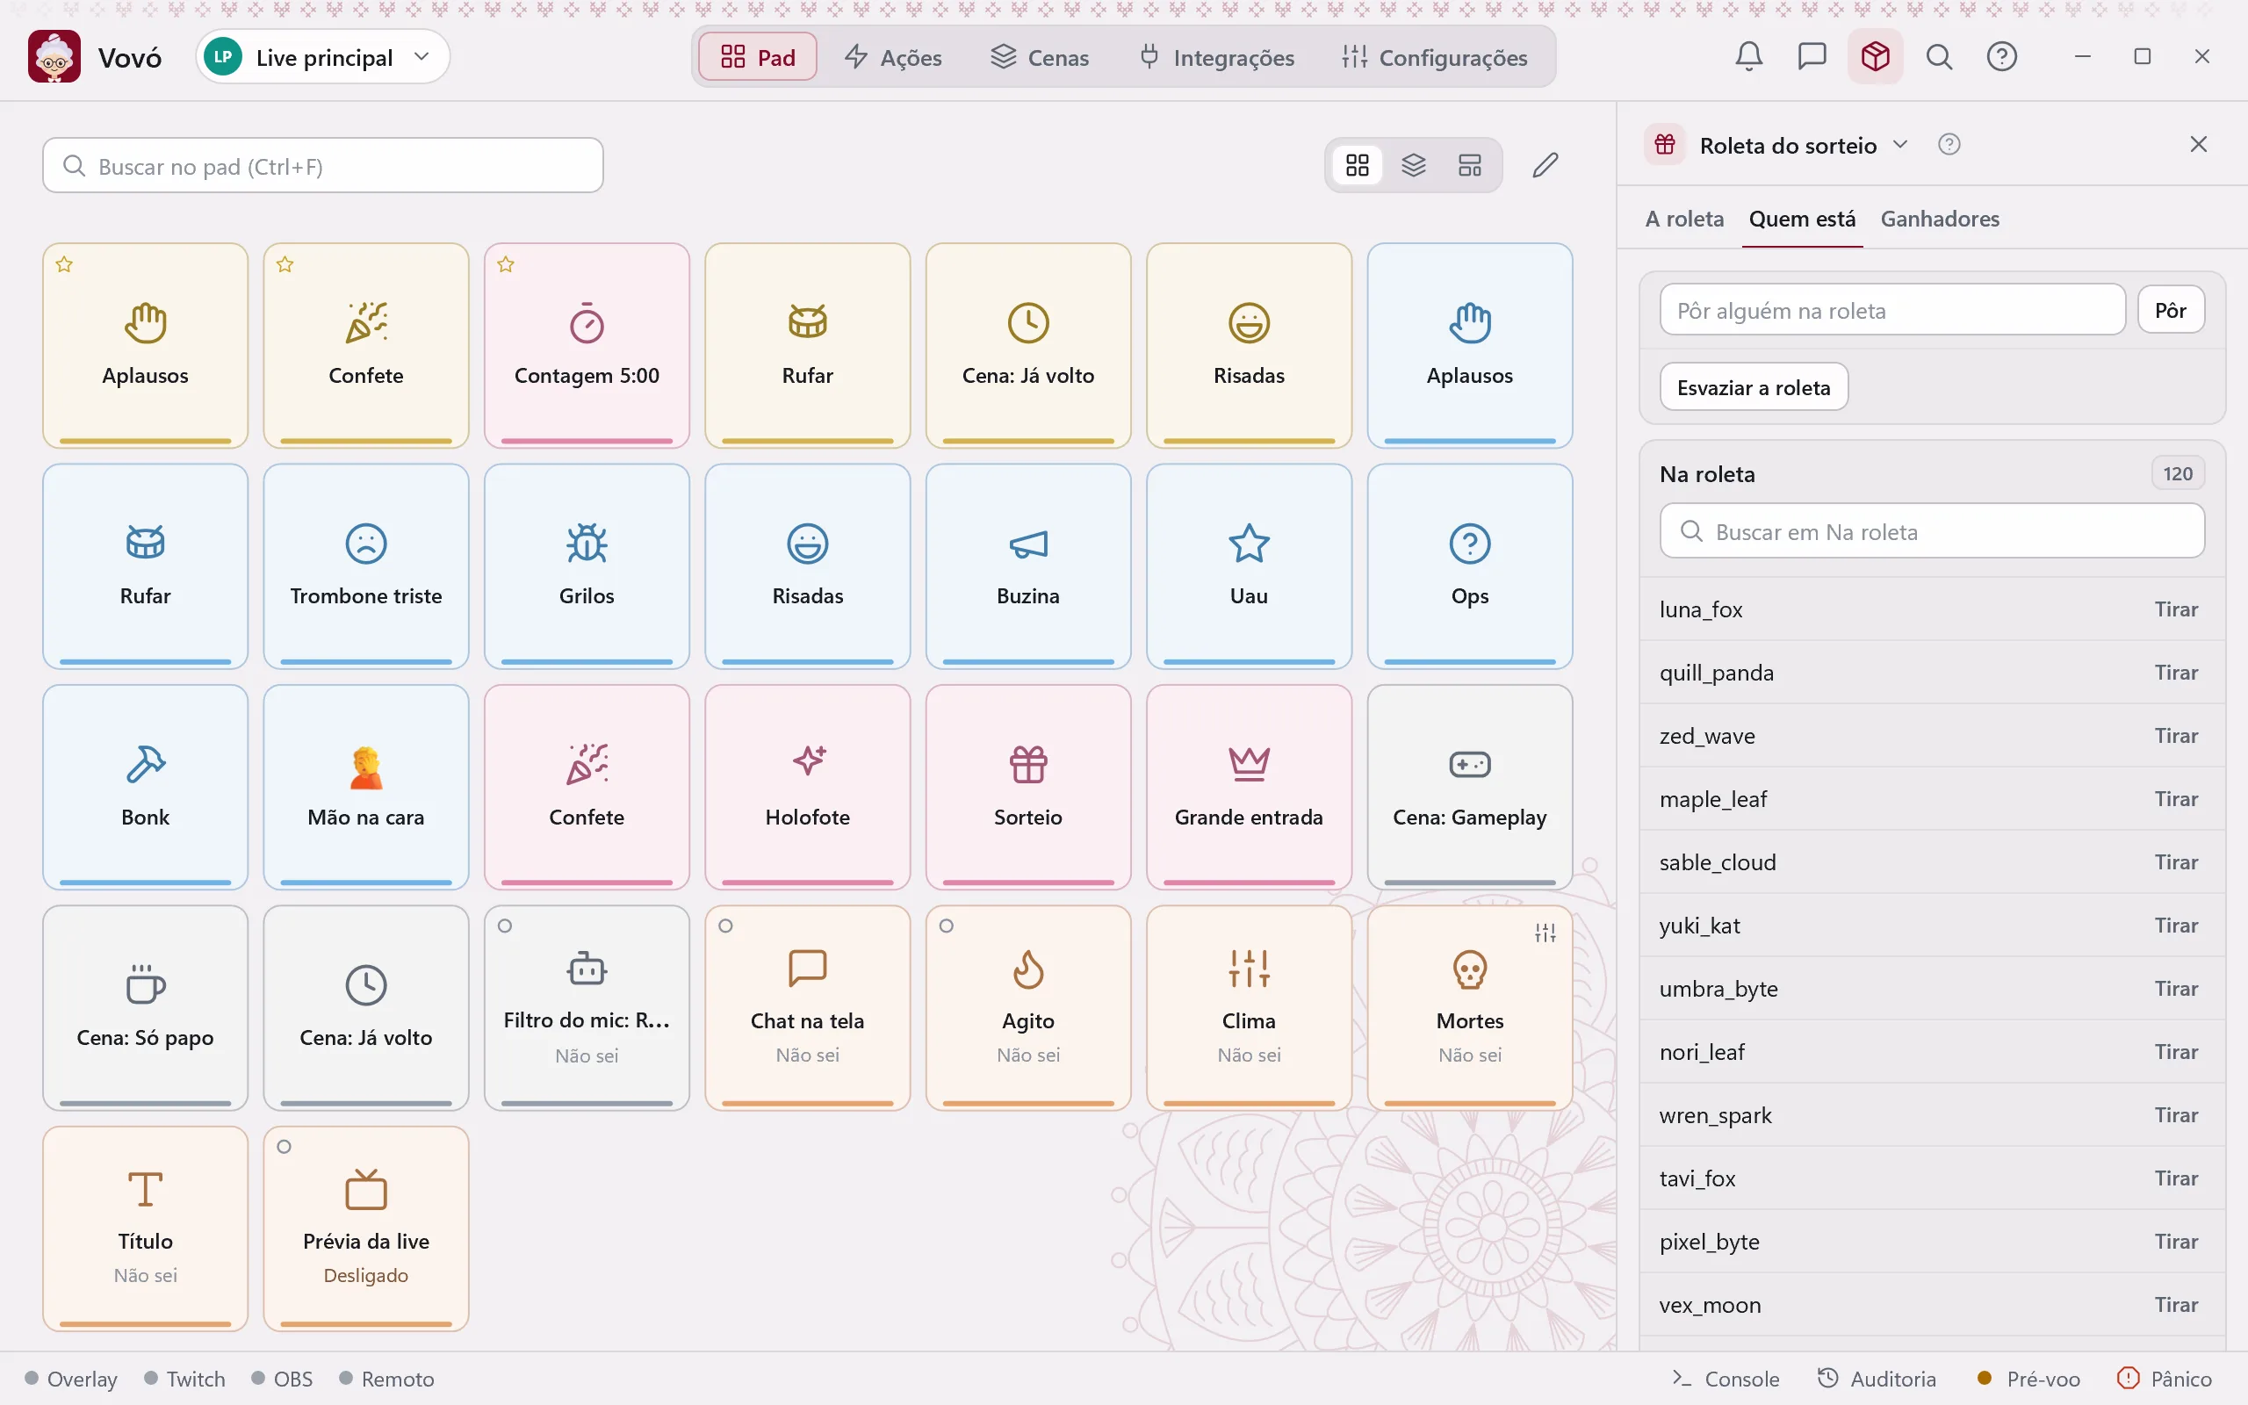Click the Esvaziar a roleta button

[1754, 386]
